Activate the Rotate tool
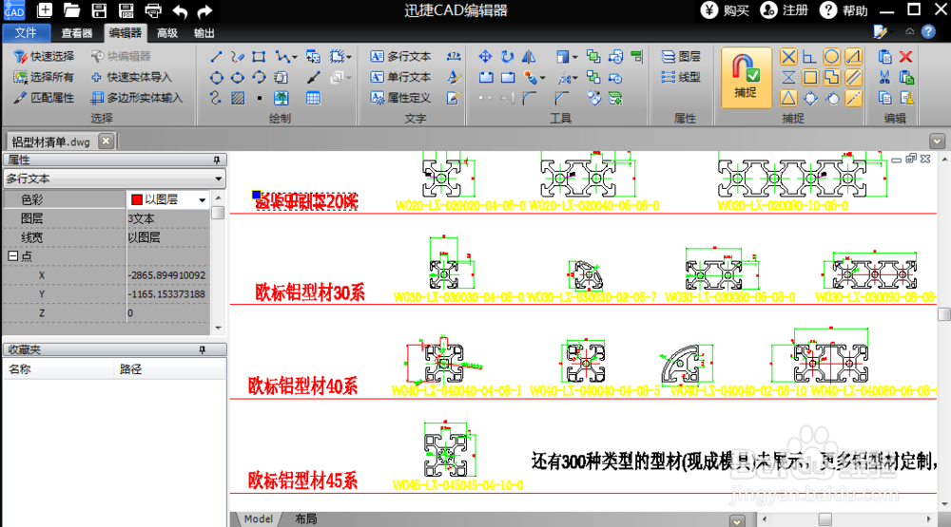951x527 pixels. click(507, 57)
